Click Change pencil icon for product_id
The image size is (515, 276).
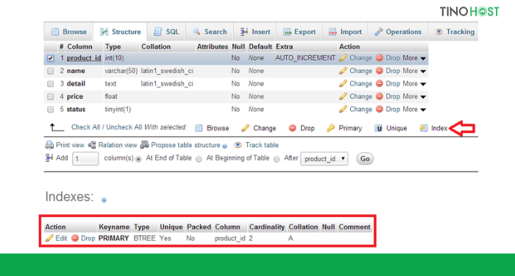pyautogui.click(x=344, y=58)
